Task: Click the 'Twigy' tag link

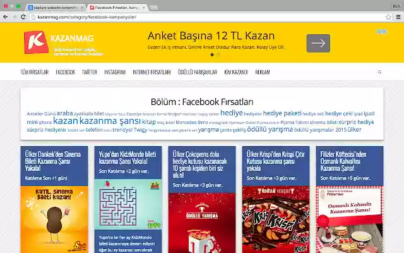Action: pos(140,130)
